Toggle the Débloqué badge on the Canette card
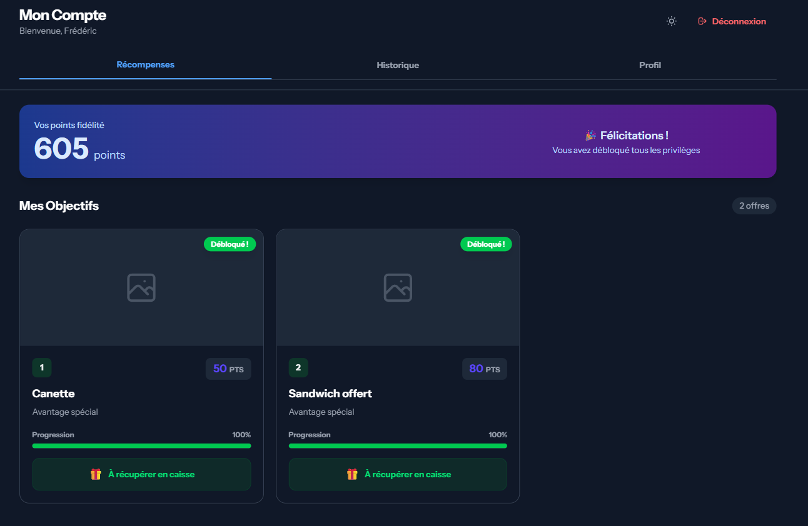808x526 pixels. [230, 244]
